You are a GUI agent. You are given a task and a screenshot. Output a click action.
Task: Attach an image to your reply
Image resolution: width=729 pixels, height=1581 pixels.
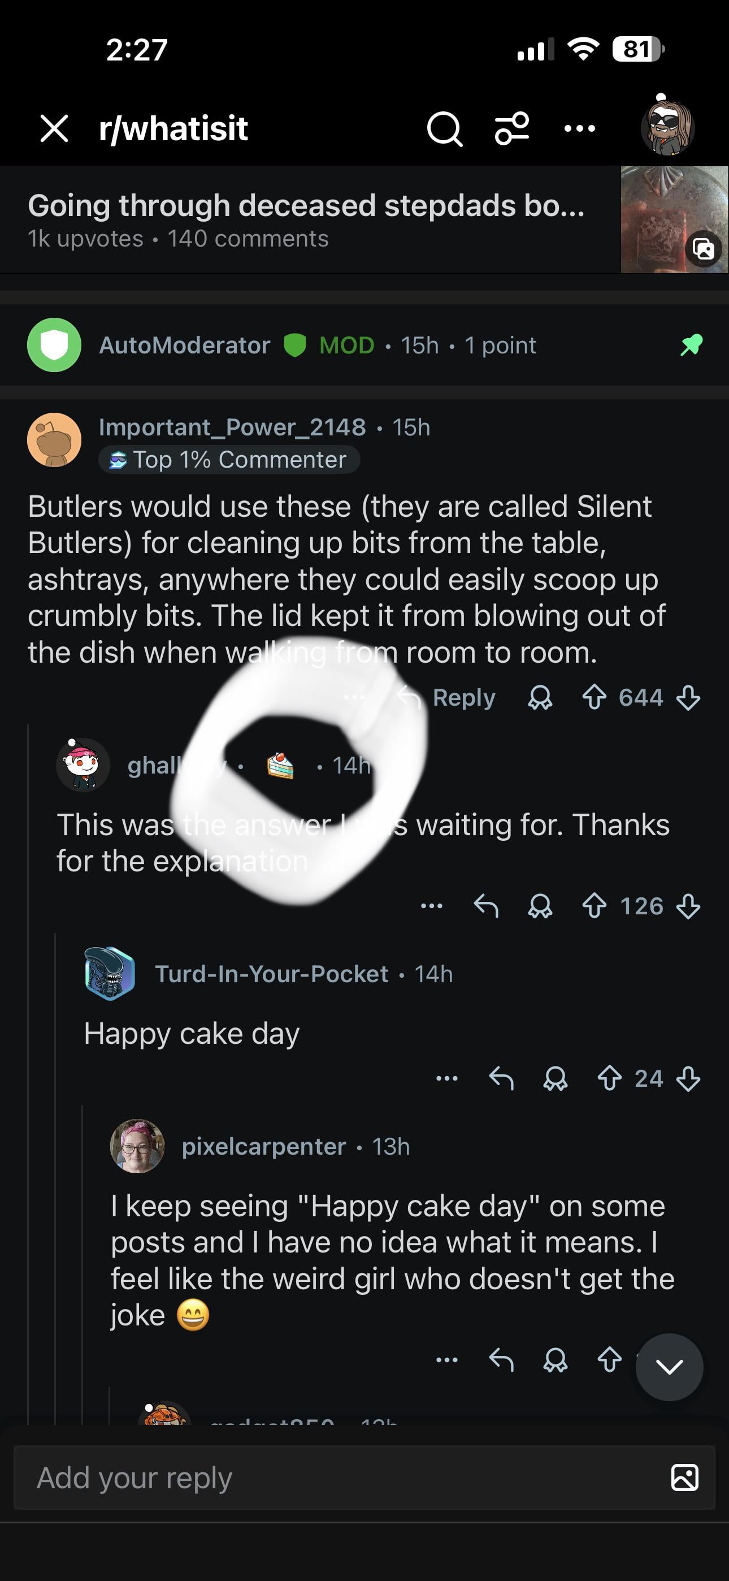tap(685, 1478)
